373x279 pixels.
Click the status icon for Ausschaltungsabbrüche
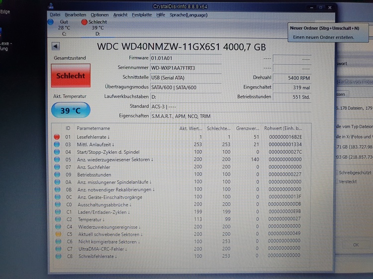(x=58, y=204)
